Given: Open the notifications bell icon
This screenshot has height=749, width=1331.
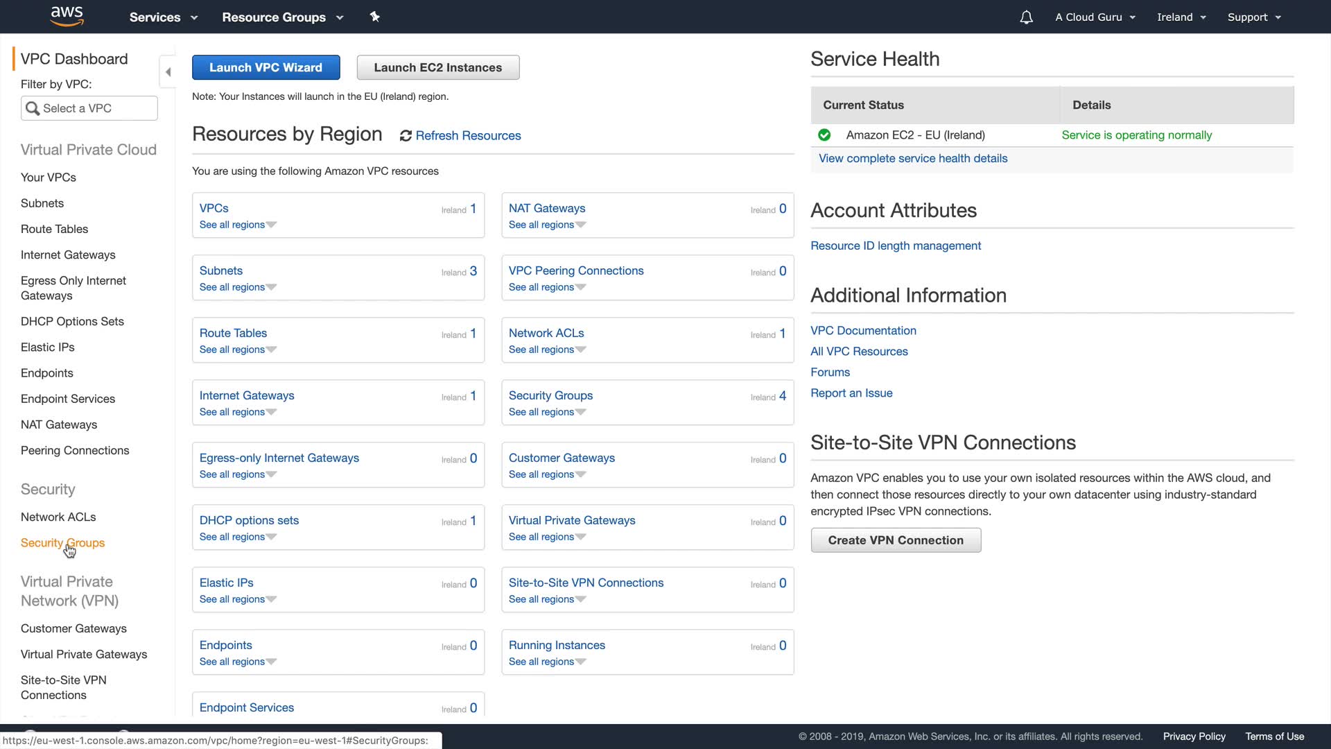Looking at the screenshot, I should pos(1026,17).
